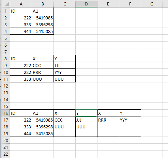This screenshot has height=158, width=168.
Task: Select cell with YYY in row 10
Action: [64, 72]
